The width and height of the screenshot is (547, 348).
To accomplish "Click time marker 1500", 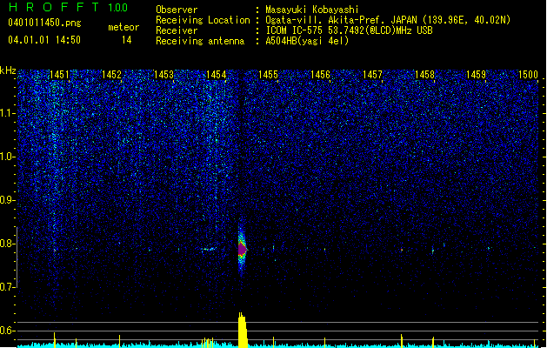I will (528, 74).
